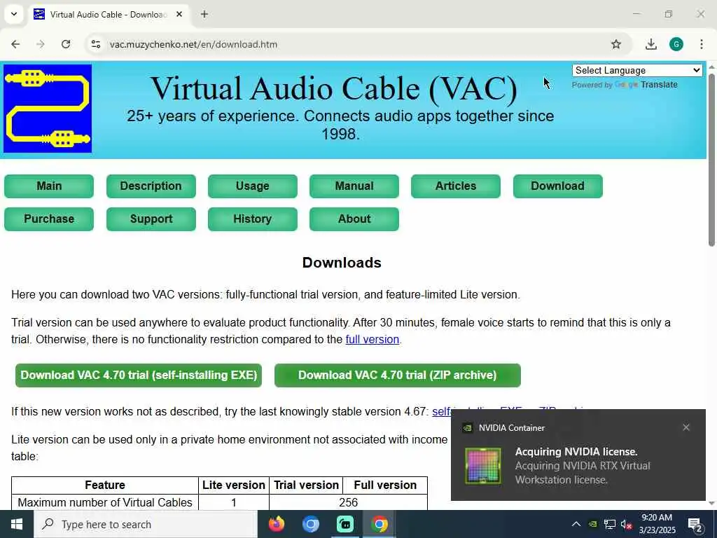Open Chrome downloads icon

[650, 44]
